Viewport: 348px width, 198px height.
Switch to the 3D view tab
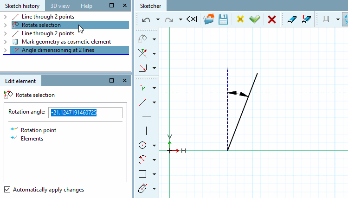[x=60, y=6]
